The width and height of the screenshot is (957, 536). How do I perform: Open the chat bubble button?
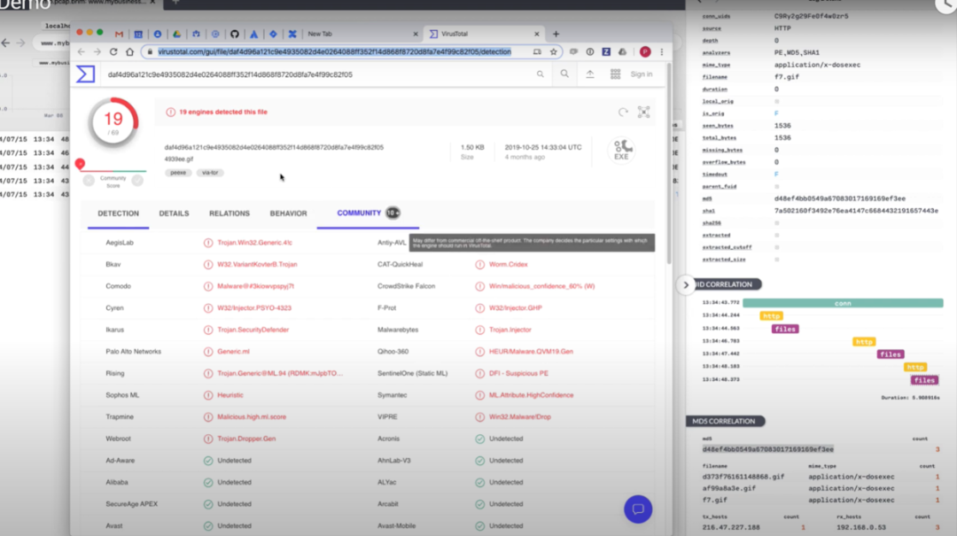tap(638, 509)
